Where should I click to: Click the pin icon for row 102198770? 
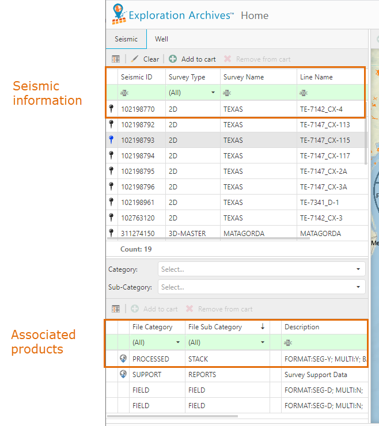point(111,108)
